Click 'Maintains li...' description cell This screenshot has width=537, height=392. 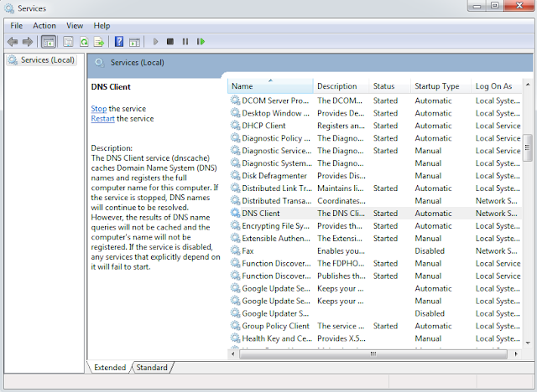339,188
